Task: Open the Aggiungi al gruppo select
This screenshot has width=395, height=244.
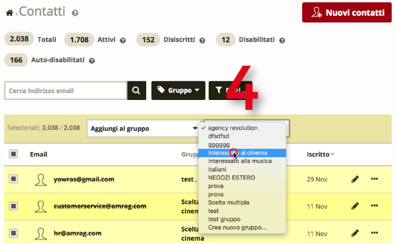Action: pos(144,128)
